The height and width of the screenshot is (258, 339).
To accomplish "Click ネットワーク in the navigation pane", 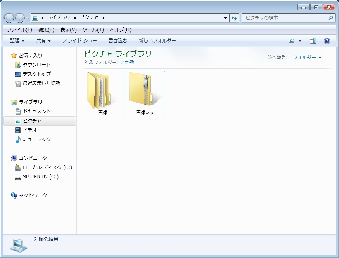I will click(x=33, y=195).
